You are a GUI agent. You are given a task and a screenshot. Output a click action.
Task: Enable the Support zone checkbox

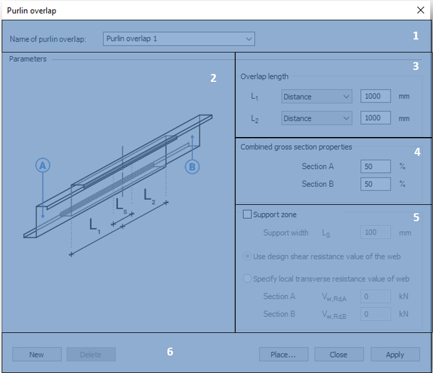247,214
